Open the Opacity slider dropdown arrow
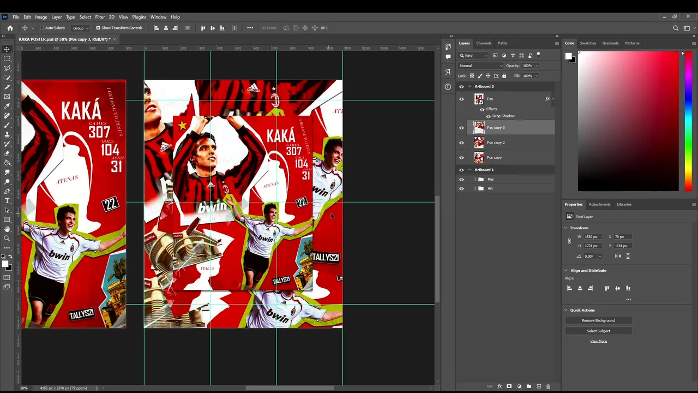The height and width of the screenshot is (393, 698). tap(537, 65)
